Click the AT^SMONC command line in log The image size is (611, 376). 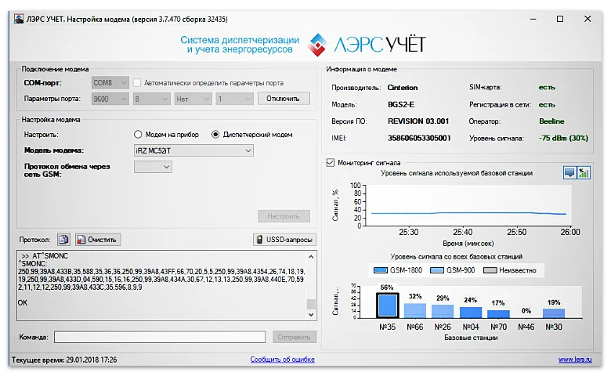pos(45,256)
